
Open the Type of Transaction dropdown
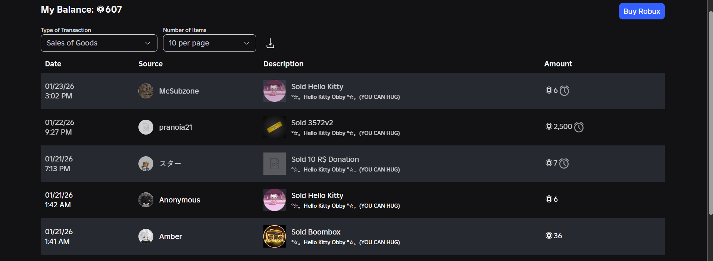coord(99,43)
